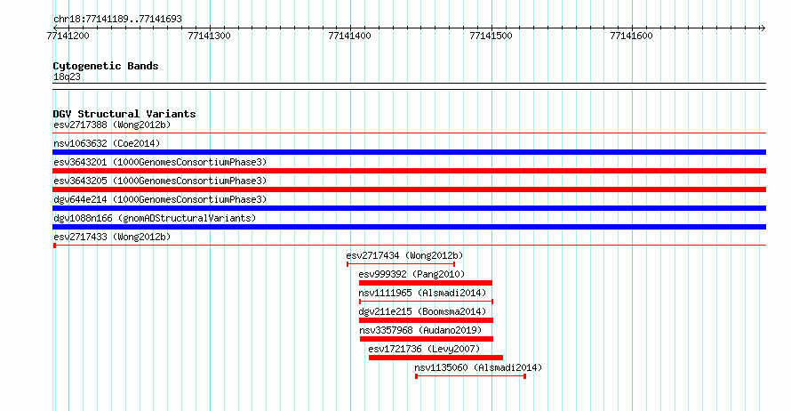Select the red nsv3357968 feature bar
Screen dimensions: 791x411
427,339
